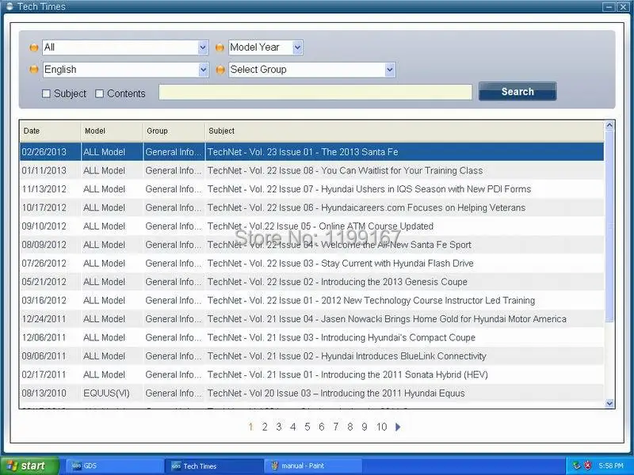The height and width of the screenshot is (475, 634).
Task: Click the scroll down arrow of results list
Action: click(609, 403)
